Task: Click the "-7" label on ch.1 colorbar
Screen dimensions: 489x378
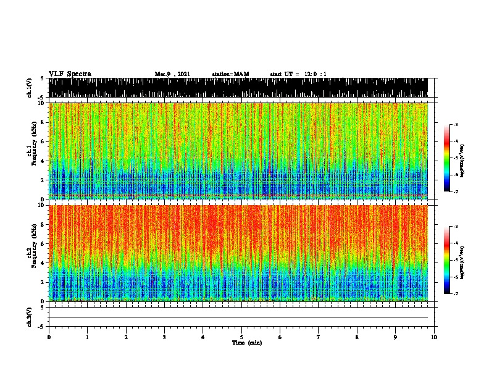Action: 456,191
